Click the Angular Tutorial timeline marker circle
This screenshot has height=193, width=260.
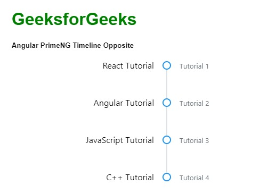tap(167, 103)
